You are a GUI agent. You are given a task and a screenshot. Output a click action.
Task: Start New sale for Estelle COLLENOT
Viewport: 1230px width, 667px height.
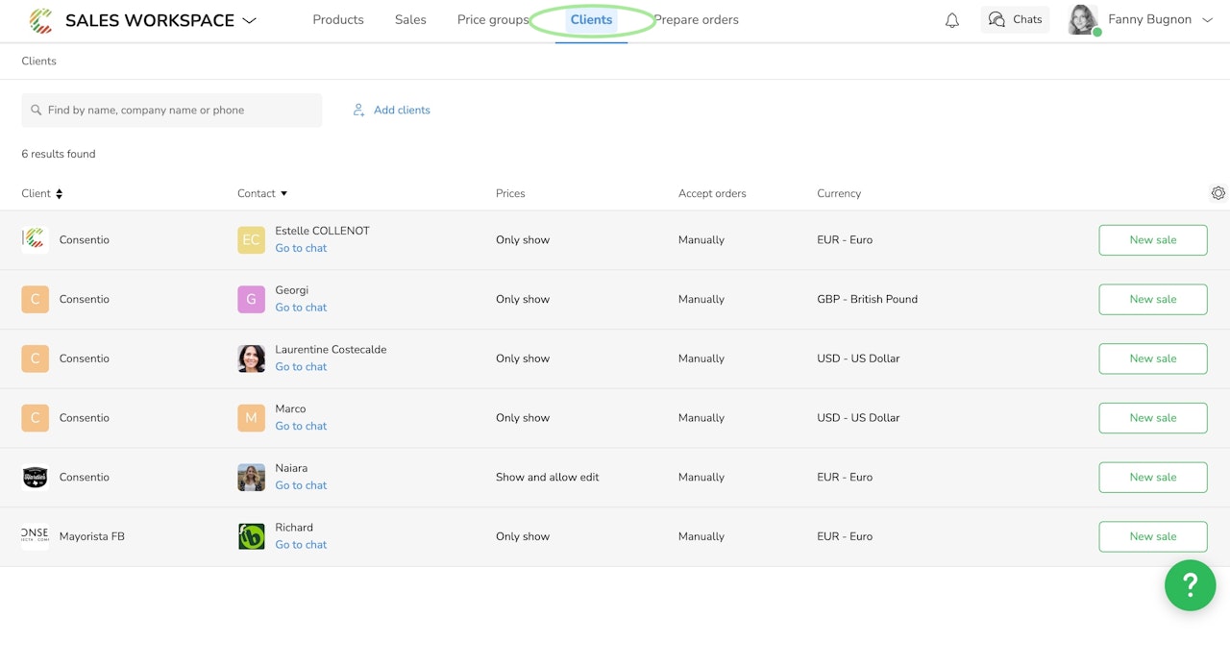1153,240
